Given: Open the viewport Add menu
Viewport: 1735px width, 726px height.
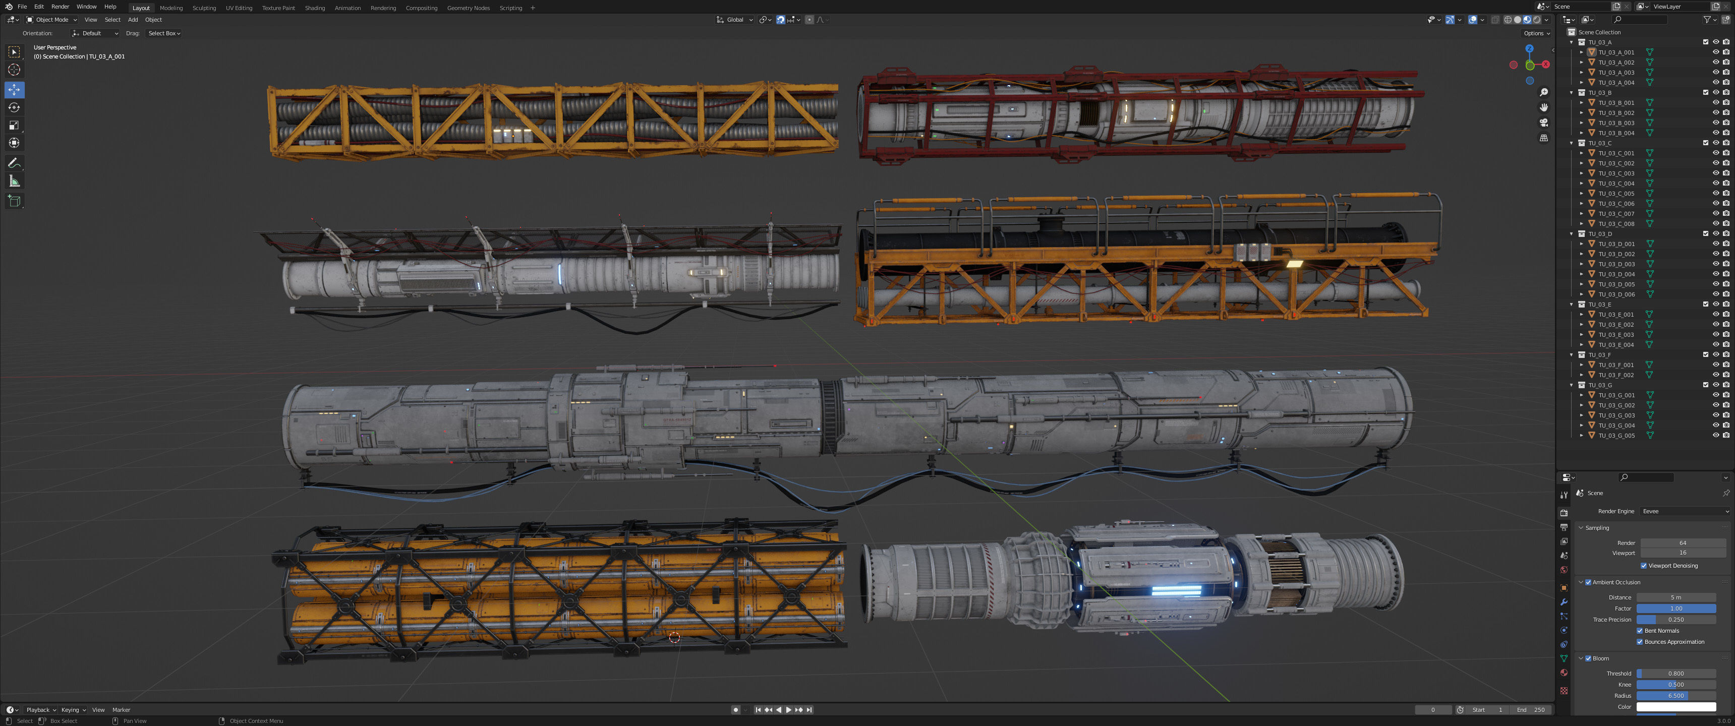Looking at the screenshot, I should [133, 20].
